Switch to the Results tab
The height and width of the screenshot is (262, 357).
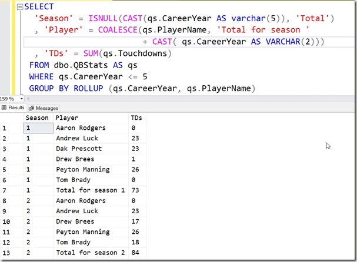coord(13,108)
